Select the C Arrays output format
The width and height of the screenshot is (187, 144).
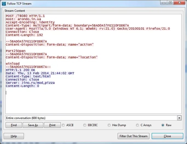point(138,125)
